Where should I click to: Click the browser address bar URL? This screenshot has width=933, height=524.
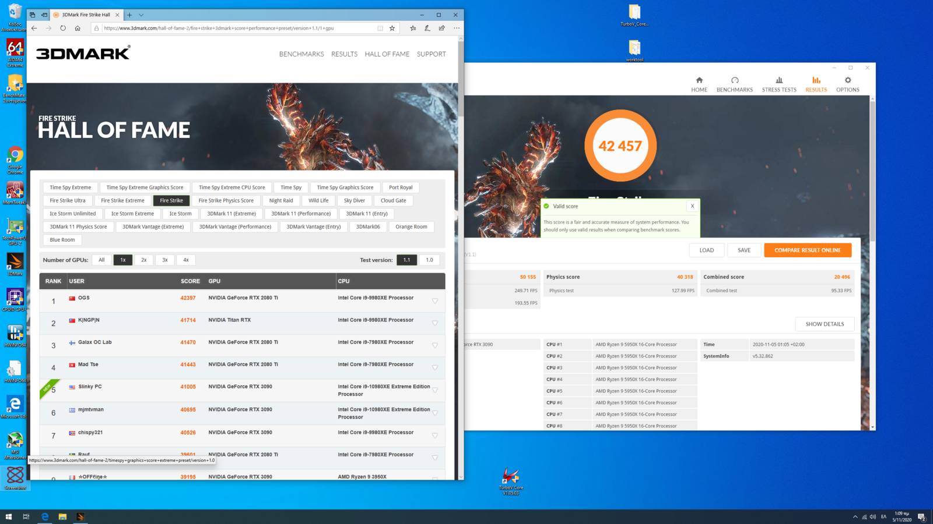(x=219, y=28)
